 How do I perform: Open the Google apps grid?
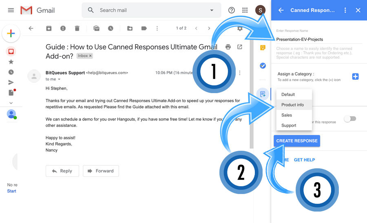(x=245, y=10)
